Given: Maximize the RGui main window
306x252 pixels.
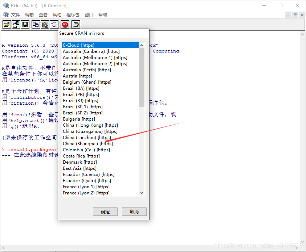Looking at the screenshot, I should pos(281,5).
